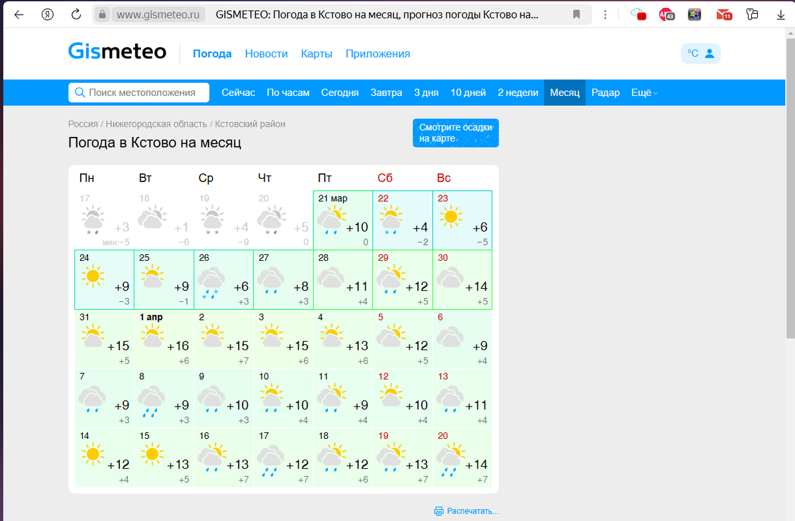Viewport: 795px width, 521px height.
Task: Click the cloud icon on April 6
Action: coord(450,338)
